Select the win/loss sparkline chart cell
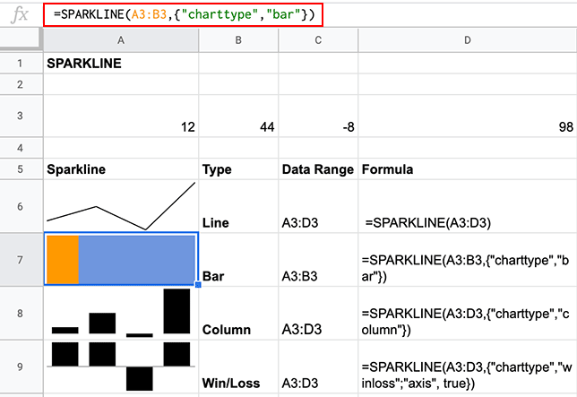Viewport: 577px width, 397px height. point(121,367)
